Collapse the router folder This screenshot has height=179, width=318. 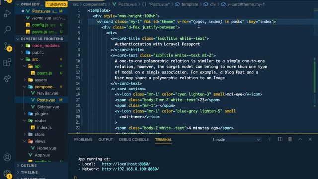[41, 121]
